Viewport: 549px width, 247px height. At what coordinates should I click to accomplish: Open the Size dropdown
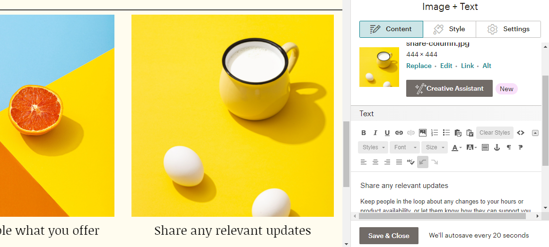[435, 147]
